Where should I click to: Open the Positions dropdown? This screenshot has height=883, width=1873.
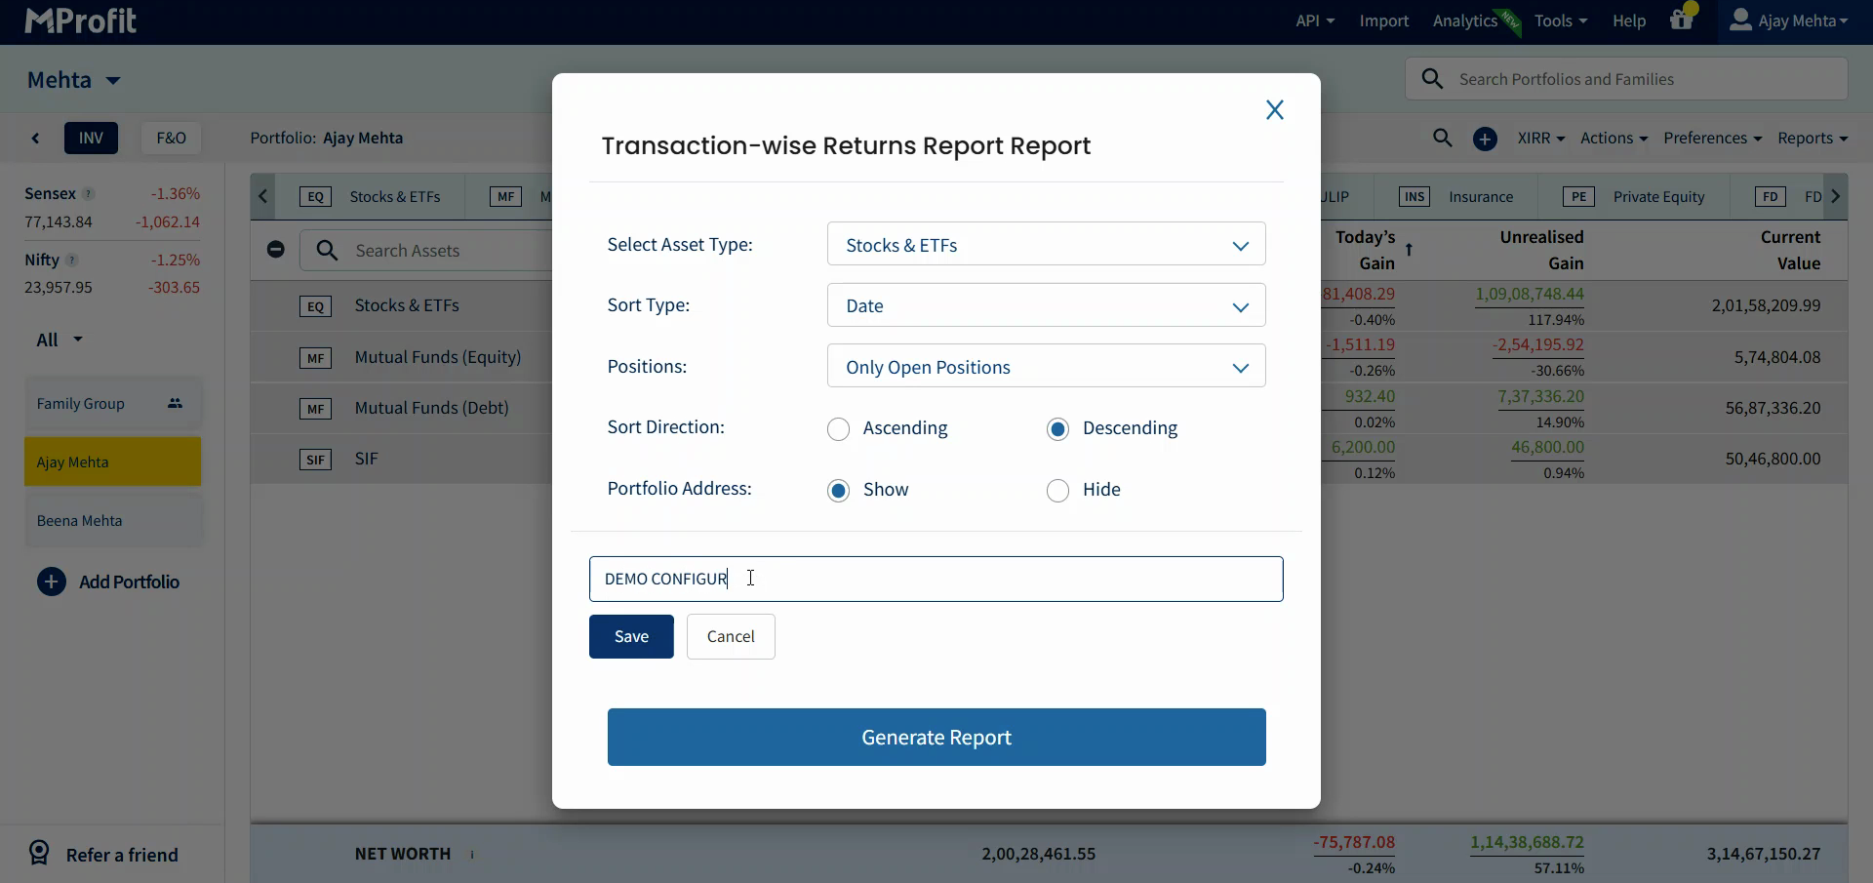(1046, 367)
